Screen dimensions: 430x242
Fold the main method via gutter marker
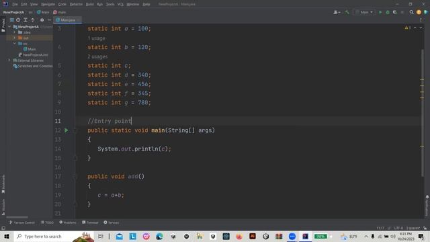click(x=75, y=130)
